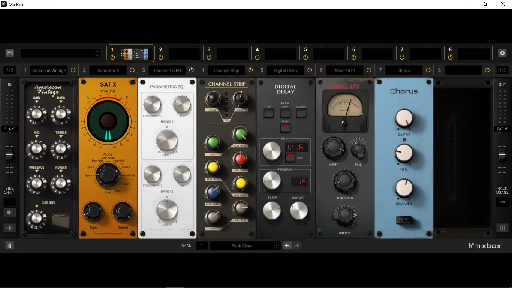Toggle power for the American Vintage slot
The height and width of the screenshot is (288, 512).
coord(73,70)
